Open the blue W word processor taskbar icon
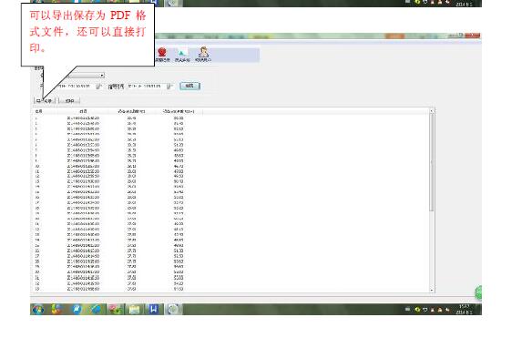The width and height of the screenshot is (532, 338). (x=154, y=309)
